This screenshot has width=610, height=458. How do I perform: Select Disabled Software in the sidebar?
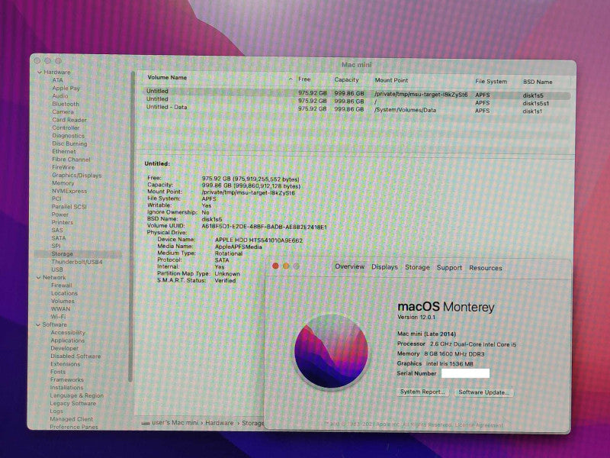[75, 356]
